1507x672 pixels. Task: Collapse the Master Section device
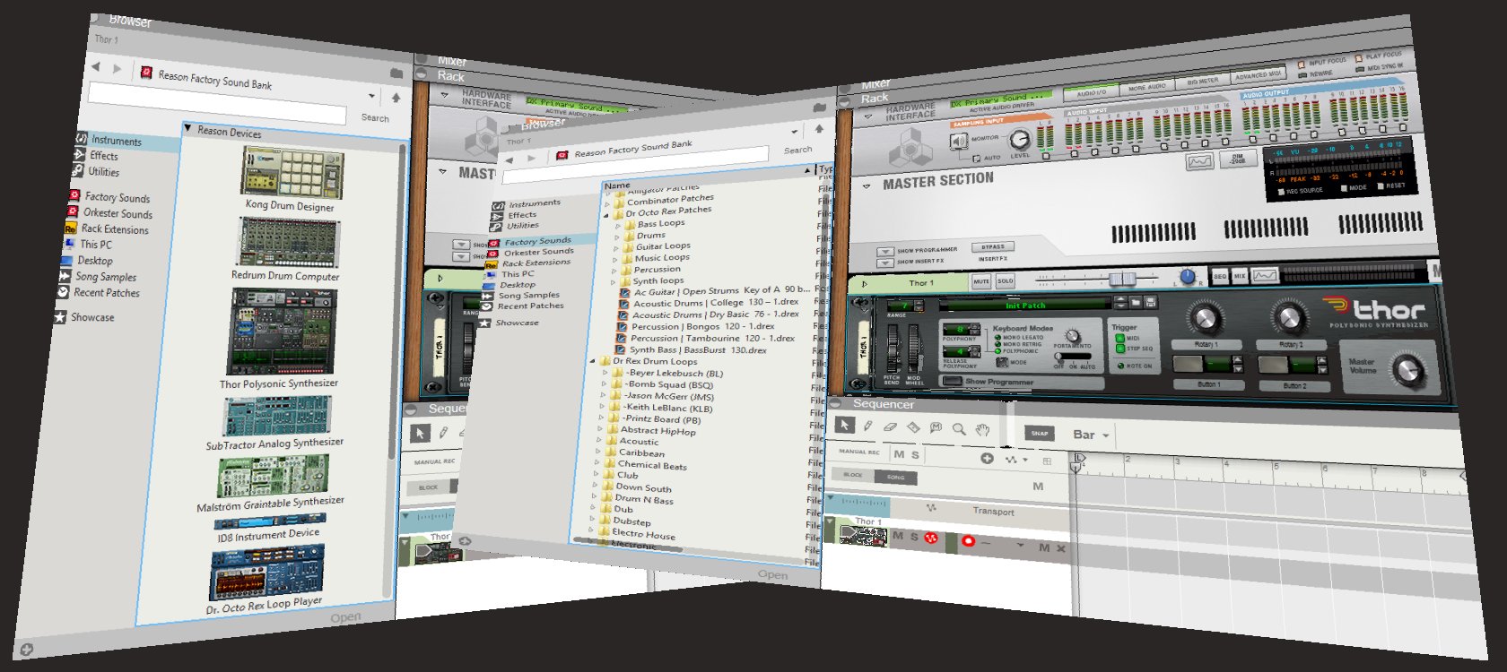pyautogui.click(x=867, y=185)
